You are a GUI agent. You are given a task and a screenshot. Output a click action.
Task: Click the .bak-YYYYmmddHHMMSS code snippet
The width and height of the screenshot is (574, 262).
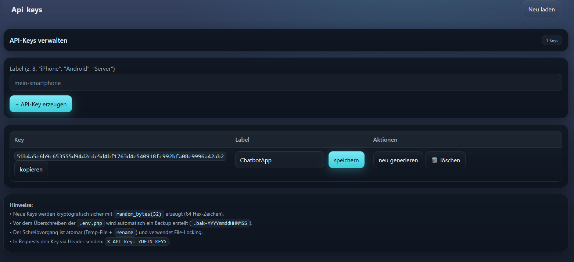click(220, 223)
